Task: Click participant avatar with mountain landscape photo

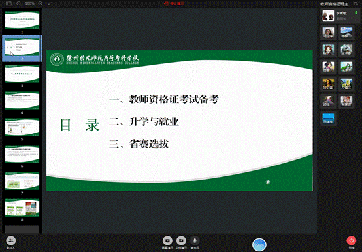Action: pos(346,33)
